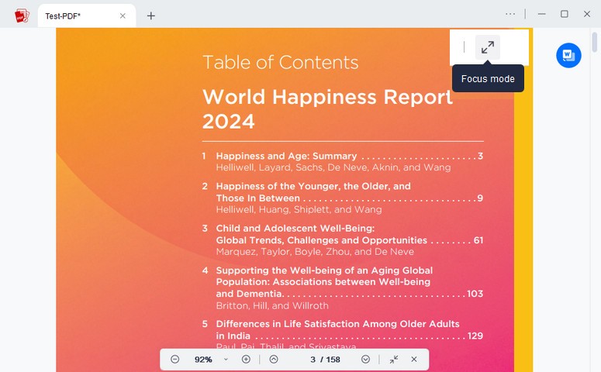Click author line 'Britton, Hill, and Willroth'

[x=272, y=305]
